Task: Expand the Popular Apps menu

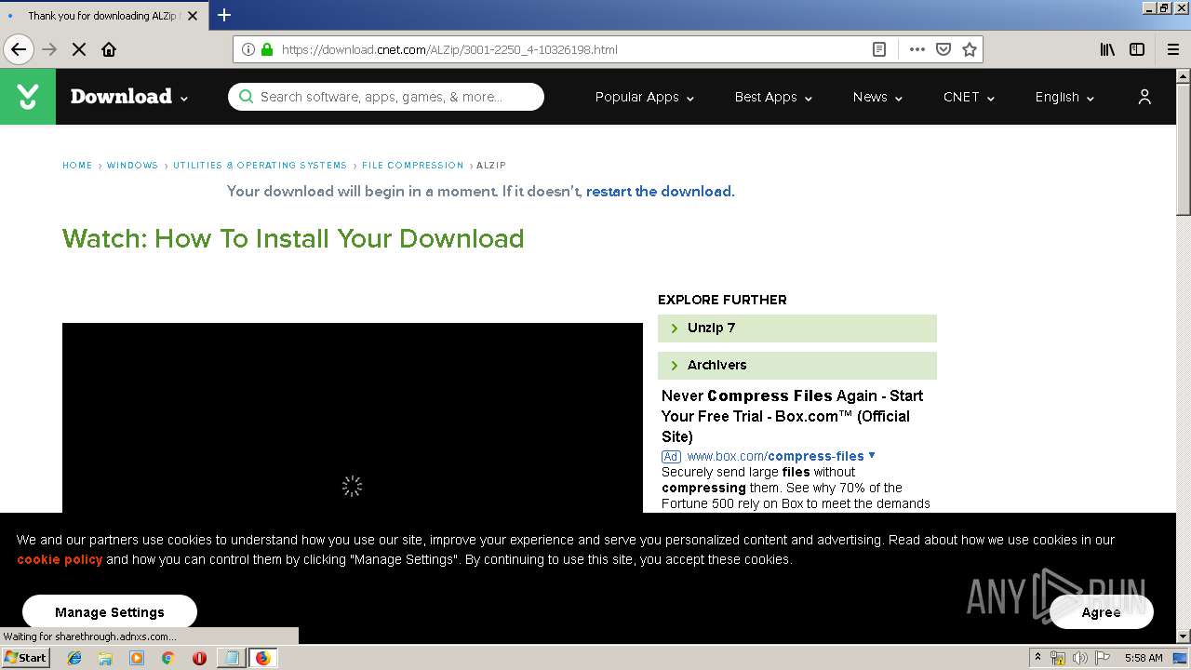Action: point(645,97)
